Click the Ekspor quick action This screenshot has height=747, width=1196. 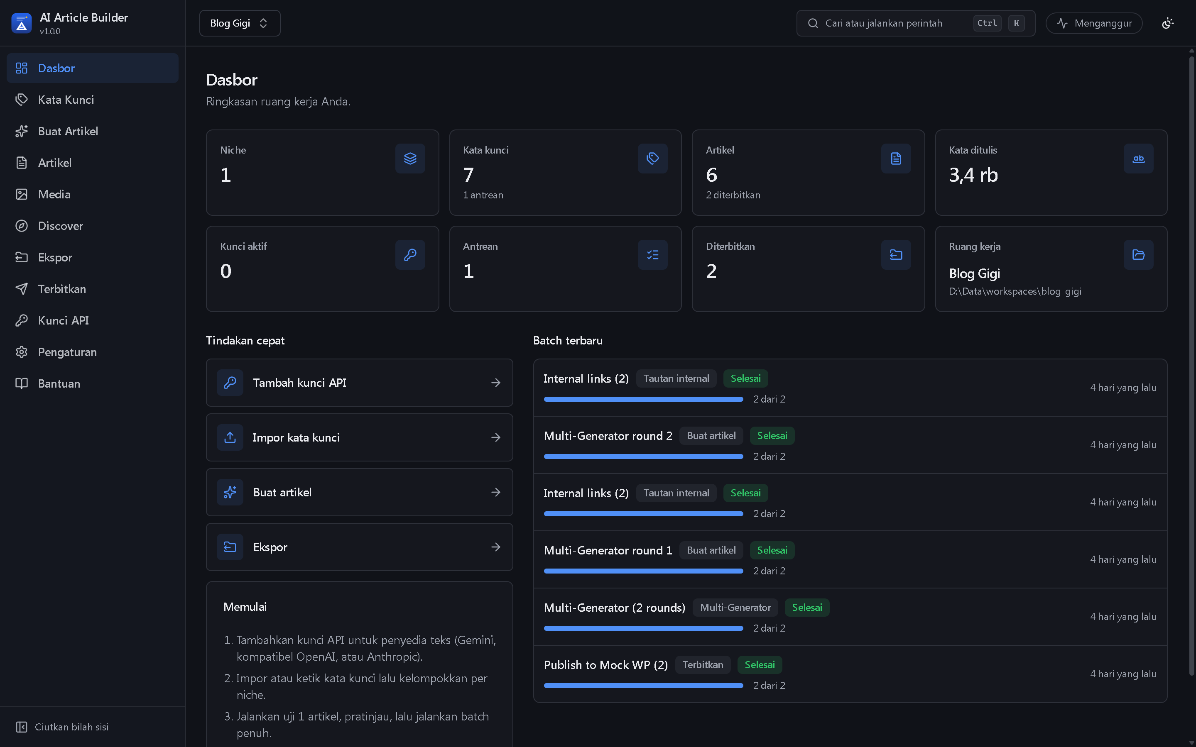point(359,547)
